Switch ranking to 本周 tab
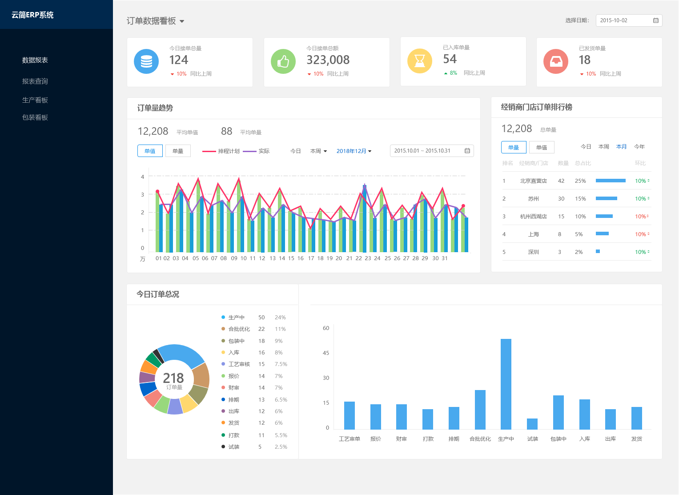Viewport: 679px width, 495px height. point(604,147)
